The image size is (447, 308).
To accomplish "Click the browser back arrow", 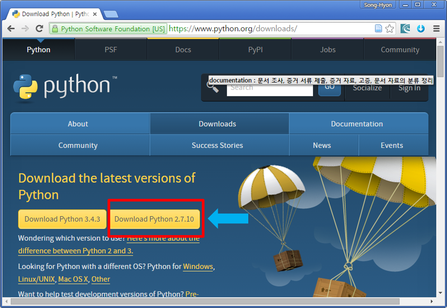I will (12, 29).
